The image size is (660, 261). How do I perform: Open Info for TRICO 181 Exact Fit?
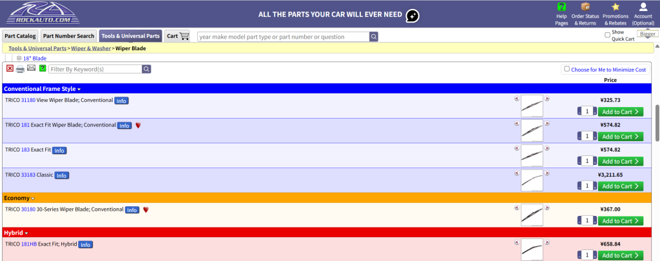click(124, 126)
